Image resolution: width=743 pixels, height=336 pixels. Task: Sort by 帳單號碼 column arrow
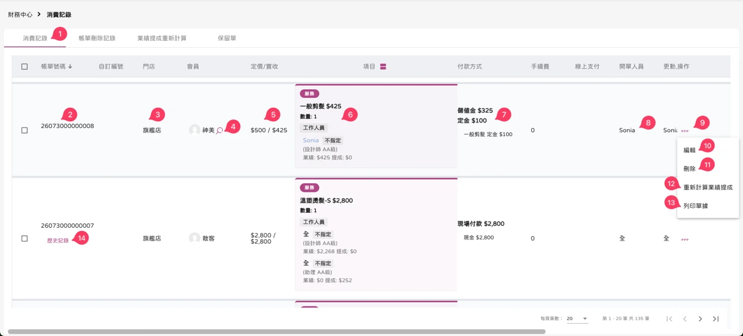pyautogui.click(x=71, y=66)
